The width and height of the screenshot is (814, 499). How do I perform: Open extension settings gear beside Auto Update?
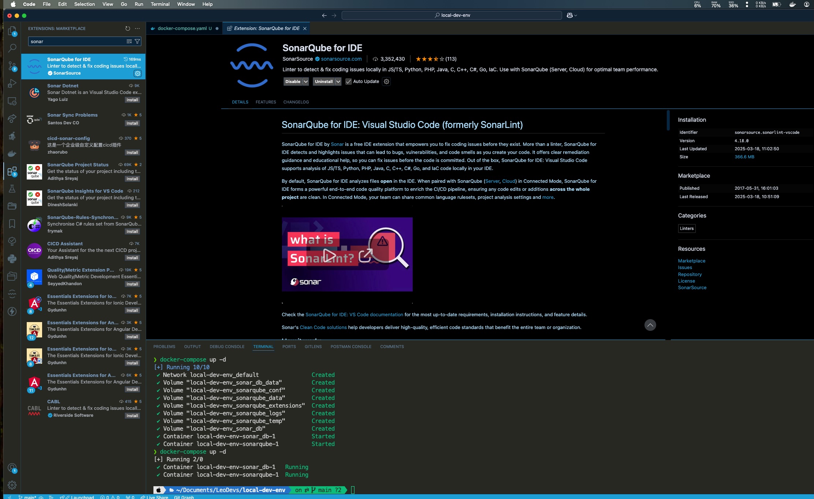(x=386, y=82)
